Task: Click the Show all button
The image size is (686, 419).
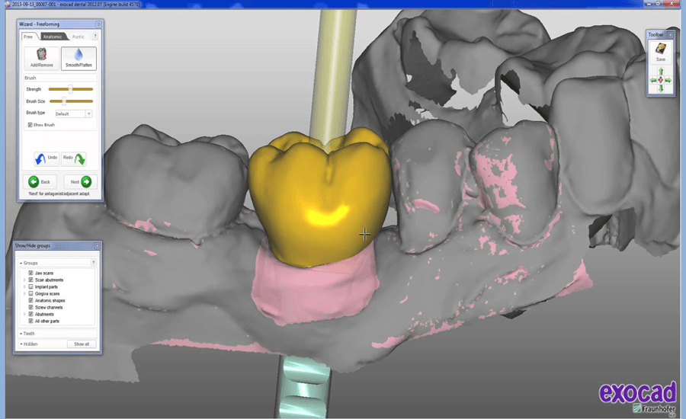Action: (82, 344)
